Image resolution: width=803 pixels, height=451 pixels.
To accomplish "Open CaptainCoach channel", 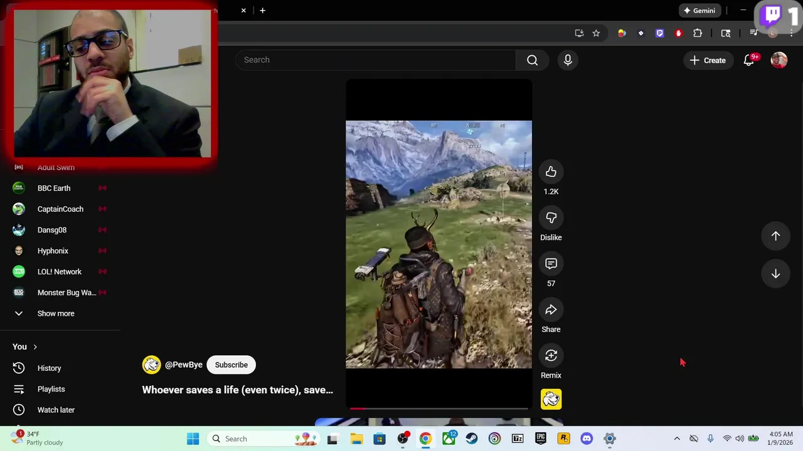I will pyautogui.click(x=60, y=209).
